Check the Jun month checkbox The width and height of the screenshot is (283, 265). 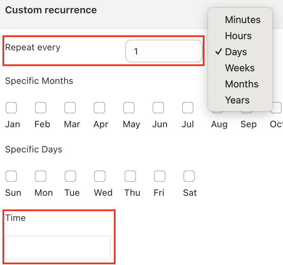tap(158, 108)
